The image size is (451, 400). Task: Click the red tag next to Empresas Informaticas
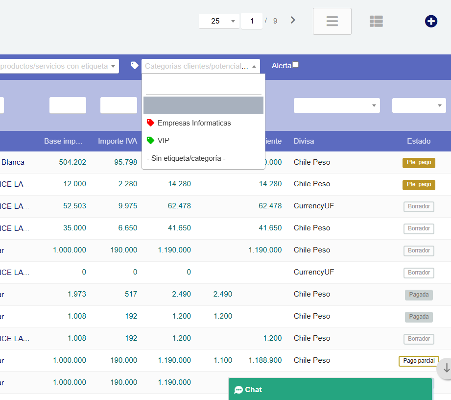click(150, 123)
